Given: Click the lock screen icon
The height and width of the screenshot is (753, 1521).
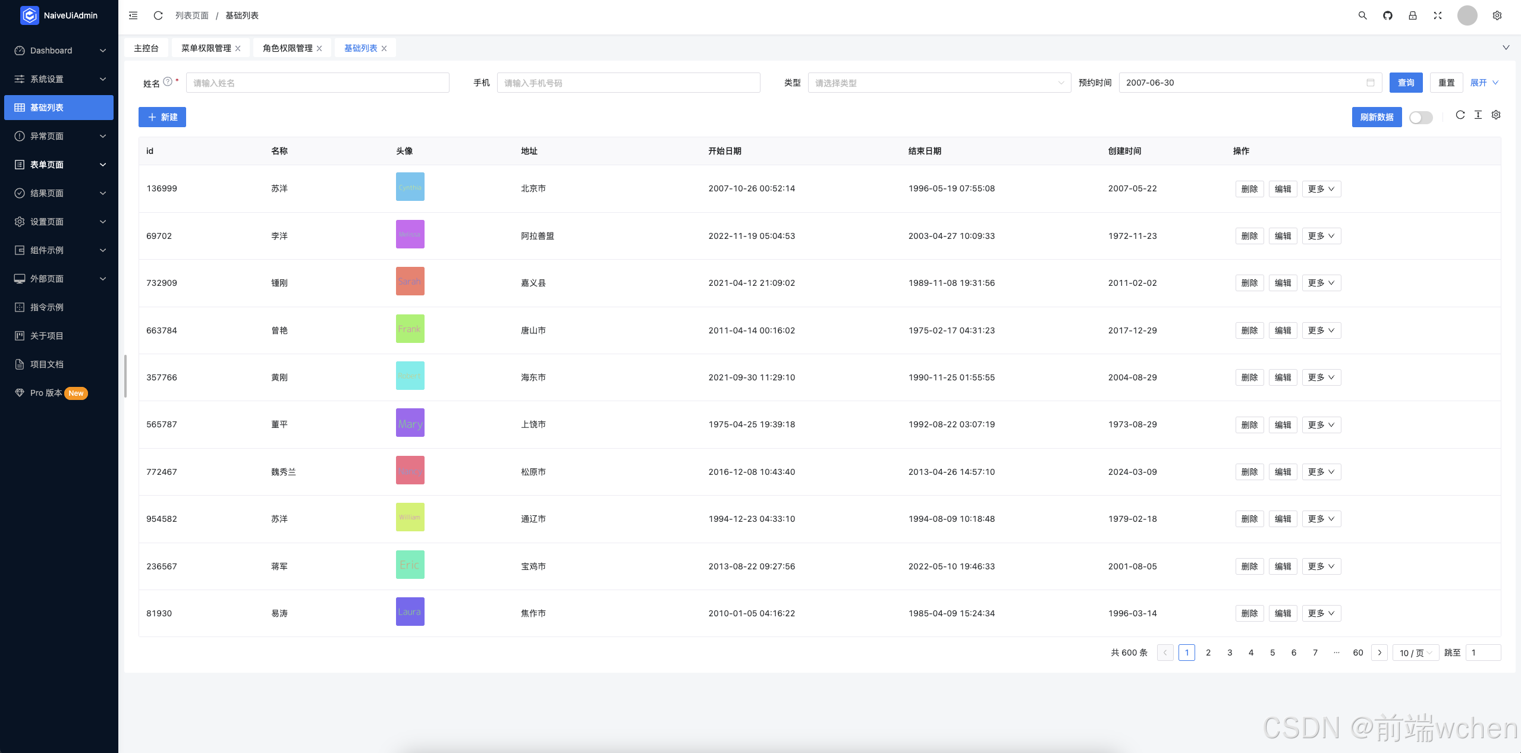Looking at the screenshot, I should (1412, 15).
